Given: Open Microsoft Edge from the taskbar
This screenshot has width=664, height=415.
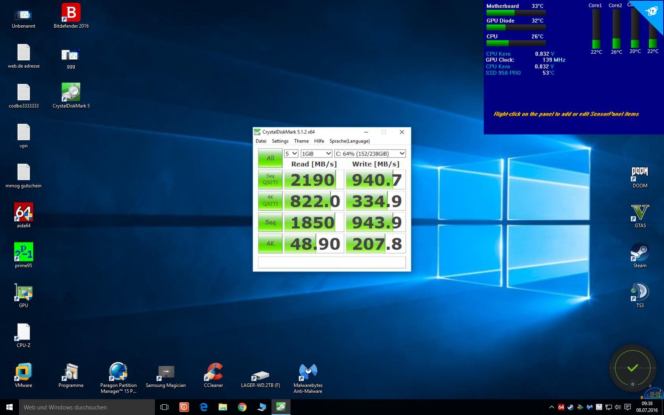Looking at the screenshot, I should (203, 407).
